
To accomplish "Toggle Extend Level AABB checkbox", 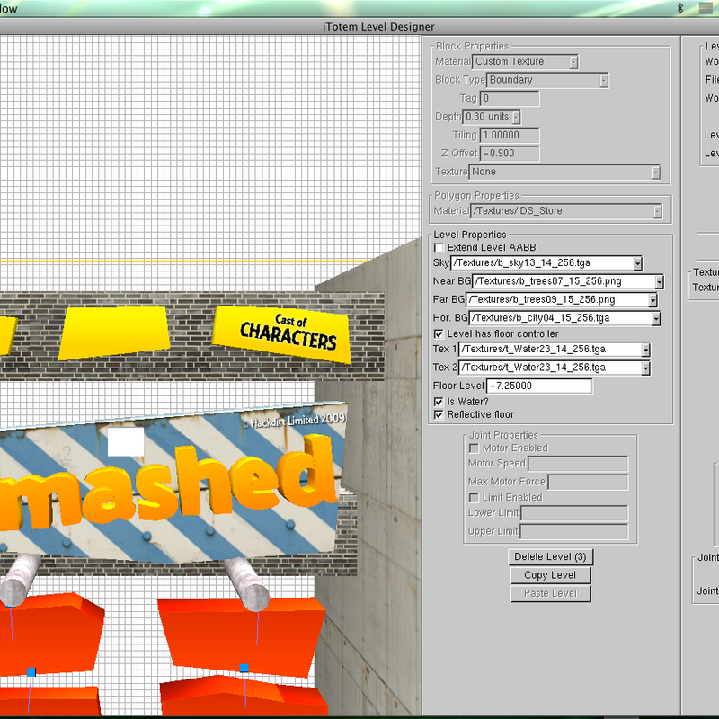I will [439, 248].
